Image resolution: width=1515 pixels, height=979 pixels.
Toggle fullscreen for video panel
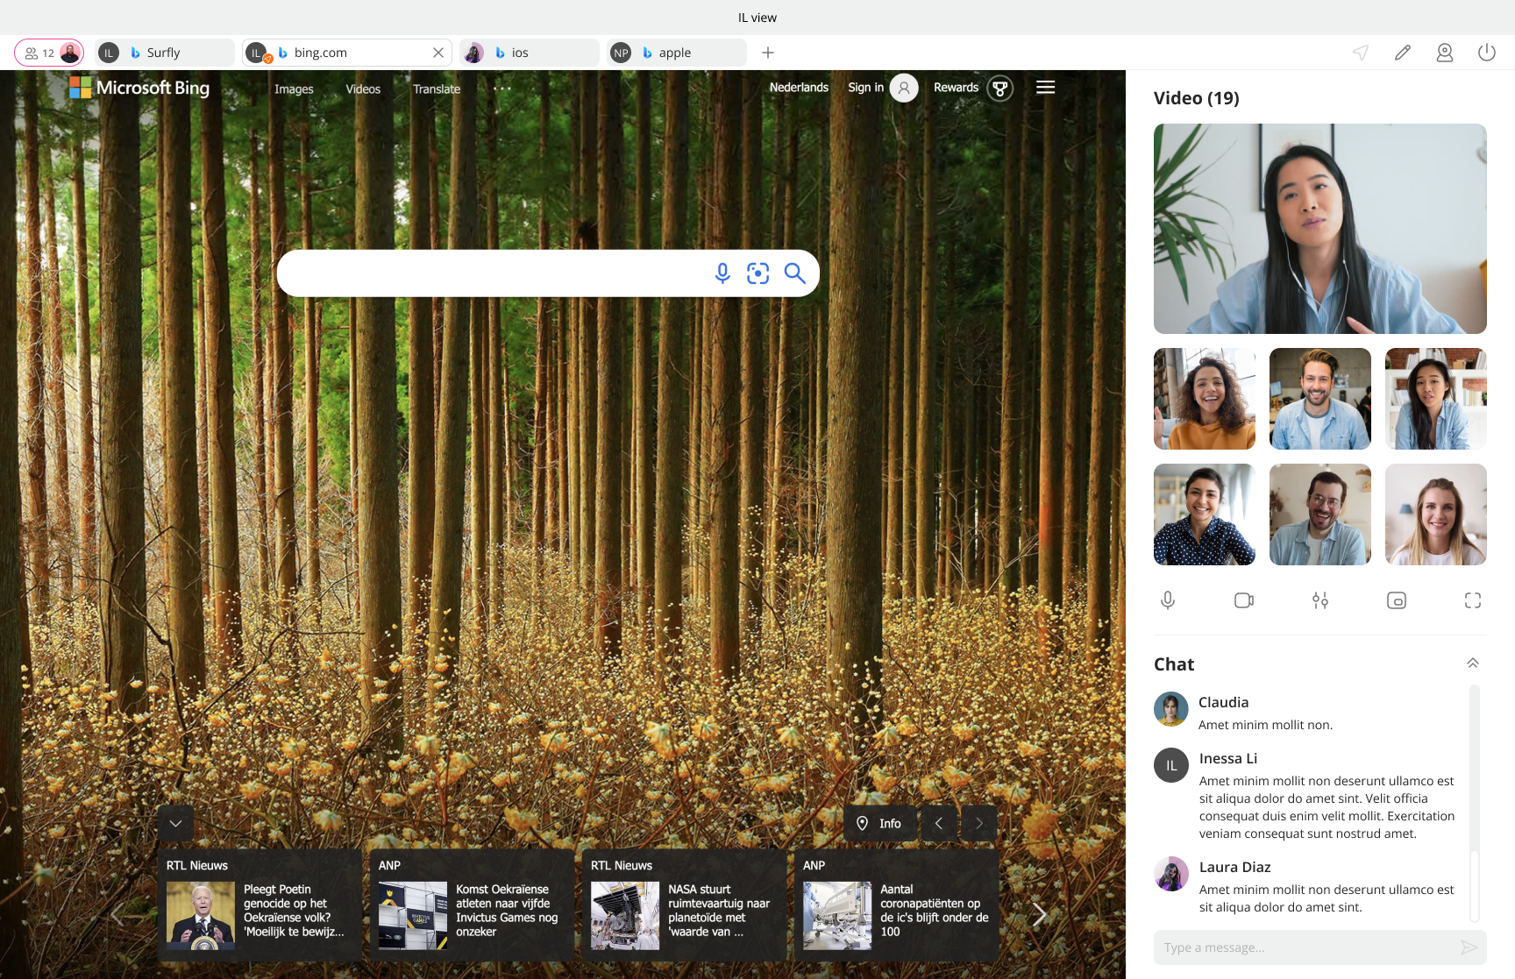coord(1472,600)
